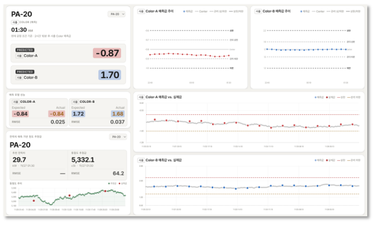Toggle red actual-value legend in Color-A vs chart
This screenshot has height=225, width=376.
(x=330, y=97)
